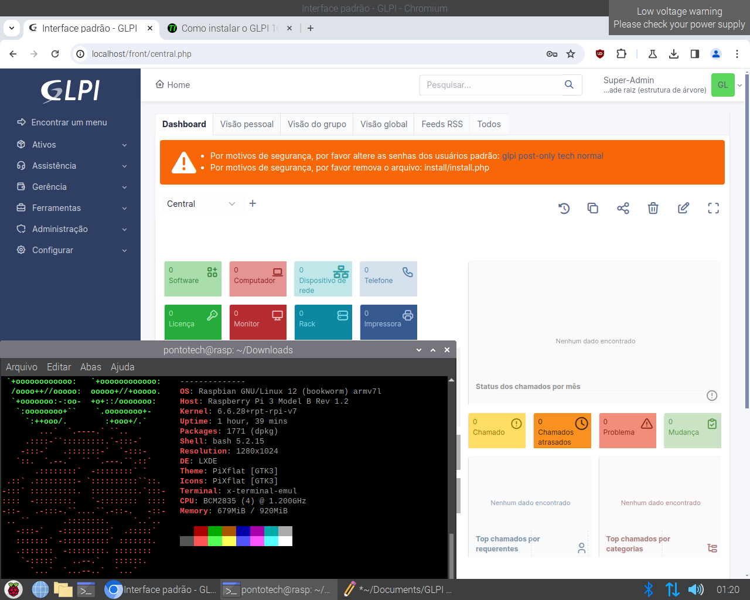Open the Licença card

pyautogui.click(x=193, y=322)
